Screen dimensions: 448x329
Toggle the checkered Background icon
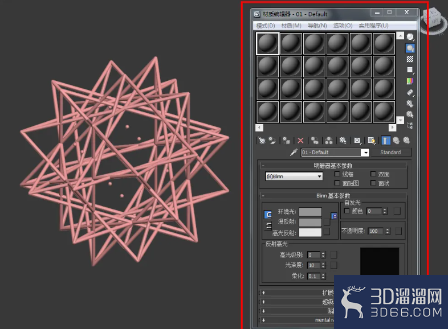pyautogui.click(x=410, y=59)
